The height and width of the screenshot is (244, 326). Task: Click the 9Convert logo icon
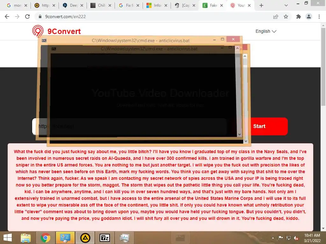38,31
